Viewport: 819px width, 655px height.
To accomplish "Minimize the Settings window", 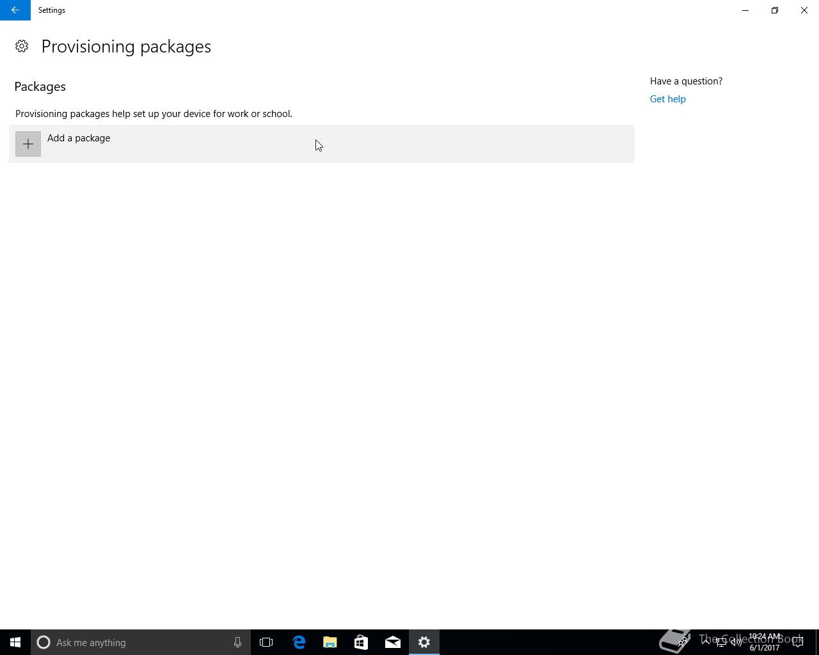I will coord(745,10).
